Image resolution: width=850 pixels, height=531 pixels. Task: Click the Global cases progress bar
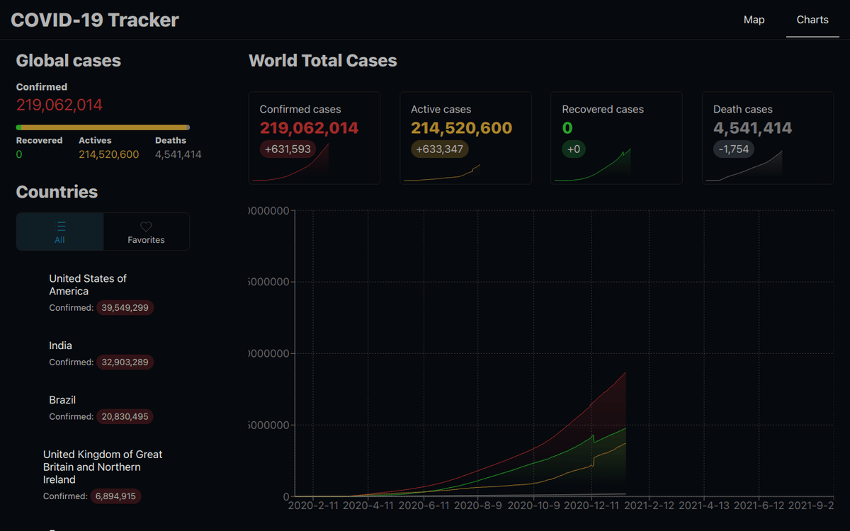point(103,127)
